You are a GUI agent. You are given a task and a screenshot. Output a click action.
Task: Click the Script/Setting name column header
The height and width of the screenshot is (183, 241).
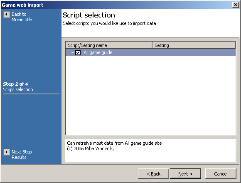tap(109, 45)
